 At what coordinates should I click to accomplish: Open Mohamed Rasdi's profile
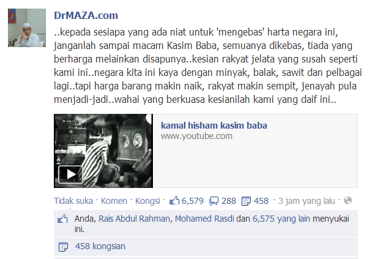coord(204,219)
